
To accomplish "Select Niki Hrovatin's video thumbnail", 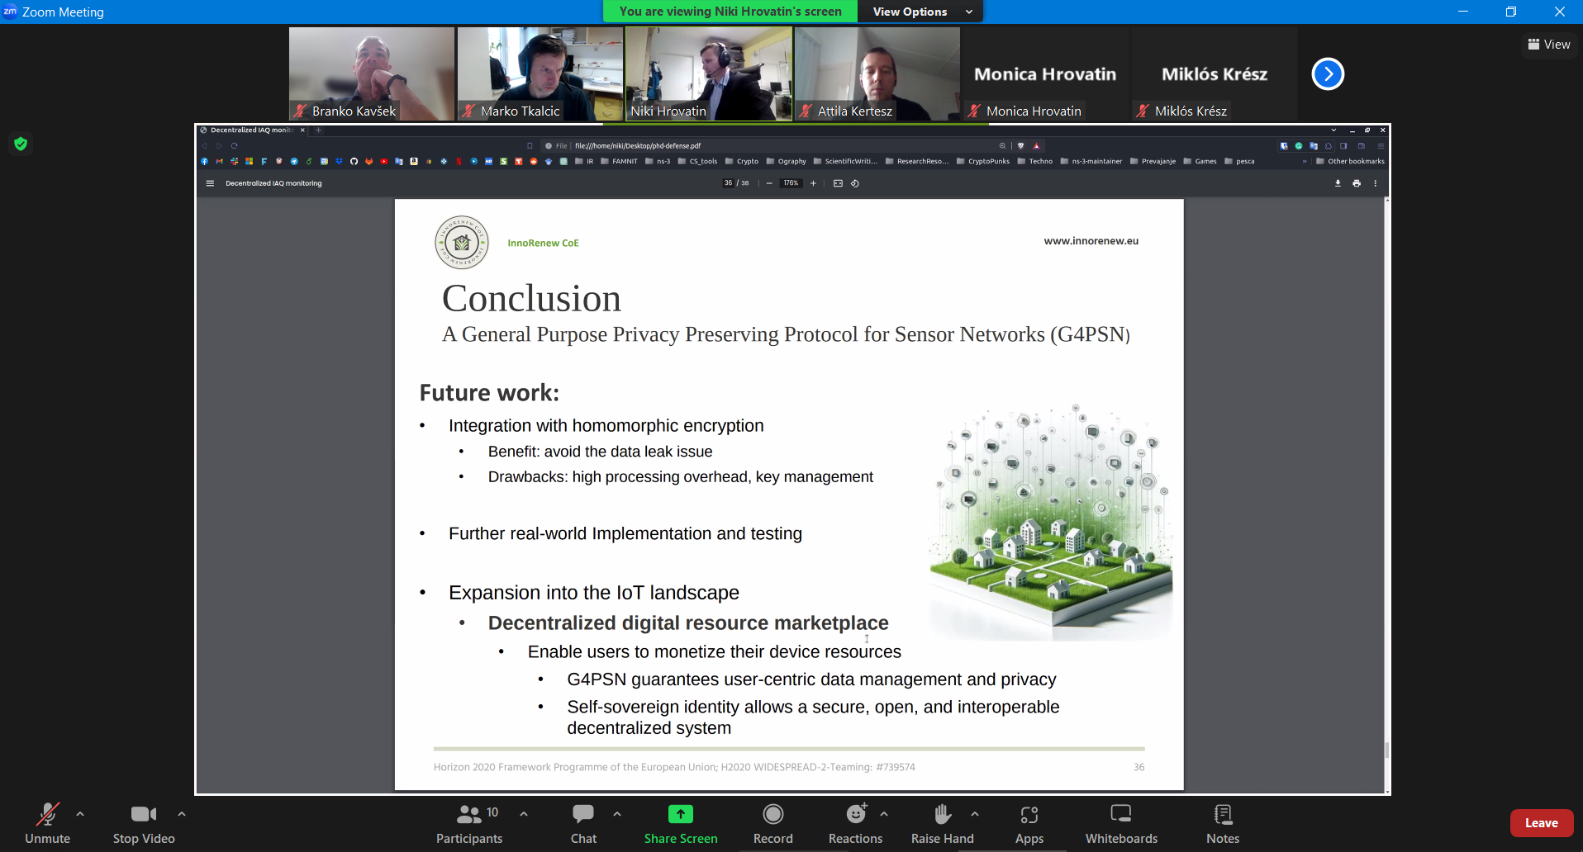I will point(708,74).
